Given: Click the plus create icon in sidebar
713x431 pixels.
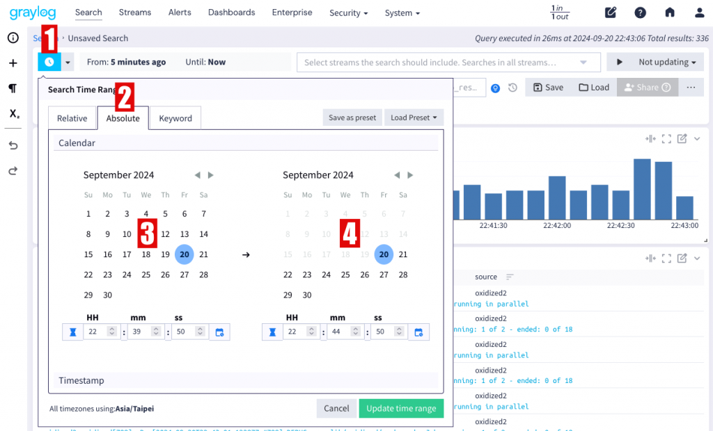Looking at the screenshot, I should [x=13, y=63].
